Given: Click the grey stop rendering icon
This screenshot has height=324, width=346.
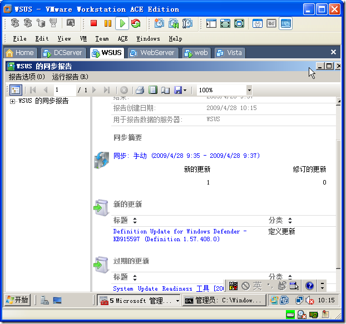Looking at the screenshot, I should (124, 90).
